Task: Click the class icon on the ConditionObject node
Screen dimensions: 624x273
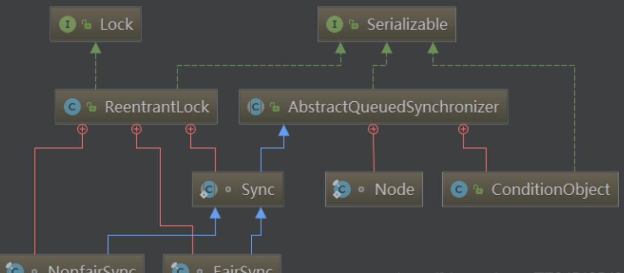Action: pyautogui.click(x=459, y=189)
